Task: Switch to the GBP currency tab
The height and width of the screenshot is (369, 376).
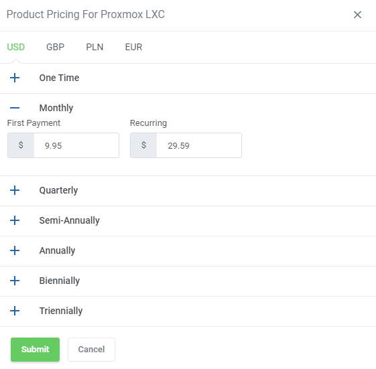Action: [x=56, y=47]
